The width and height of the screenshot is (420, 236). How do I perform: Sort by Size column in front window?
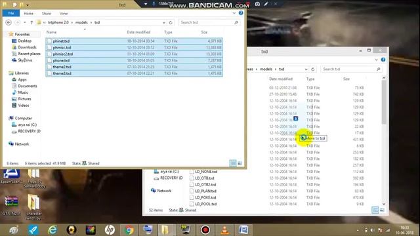click(204, 32)
